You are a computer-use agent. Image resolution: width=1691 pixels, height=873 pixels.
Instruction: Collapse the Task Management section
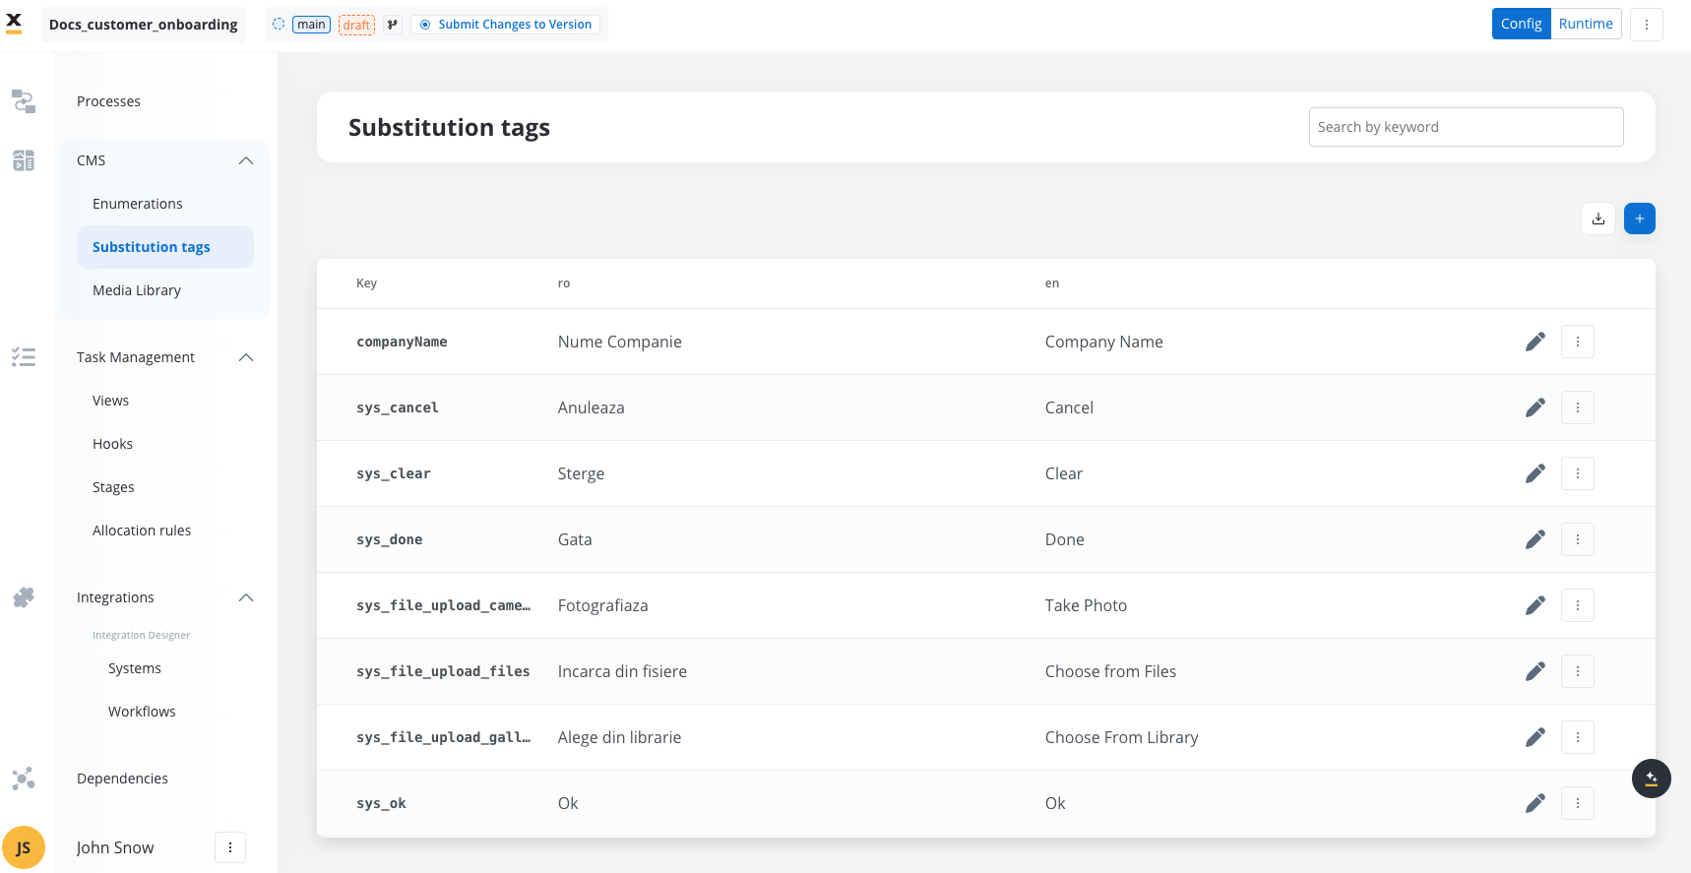click(x=246, y=357)
